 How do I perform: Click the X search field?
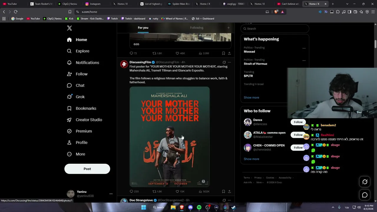(x=275, y=29)
